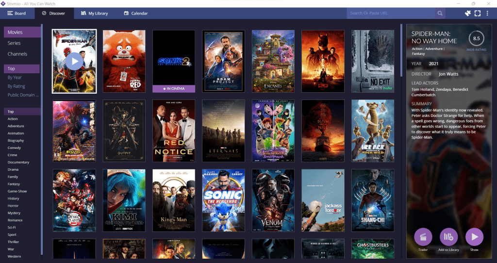Click the movie grid vertical scrollbar
Screen dimensions: 497x263
[x=401, y=50]
